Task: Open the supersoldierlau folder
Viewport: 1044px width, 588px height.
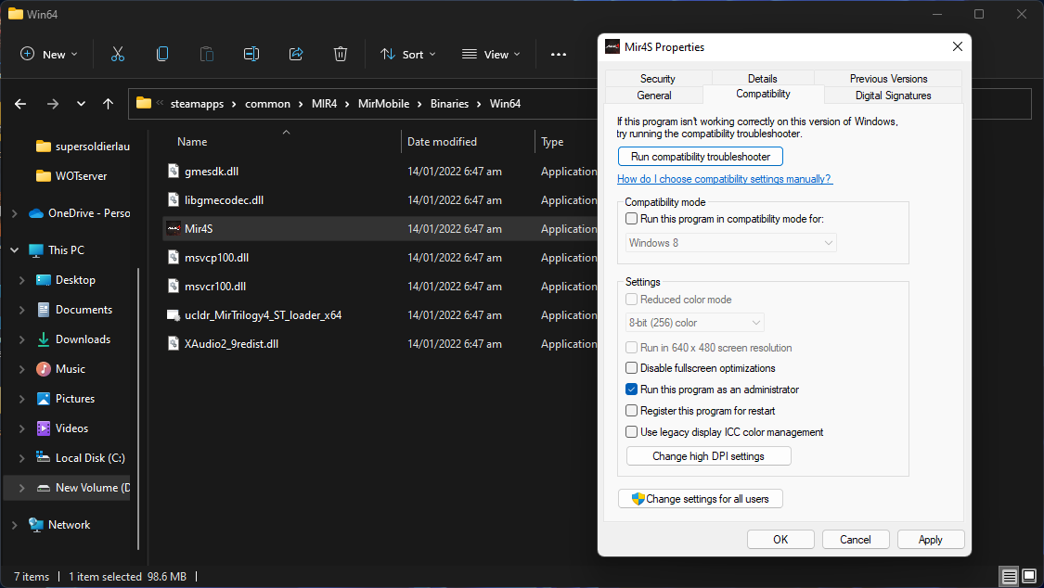Action: (x=92, y=147)
